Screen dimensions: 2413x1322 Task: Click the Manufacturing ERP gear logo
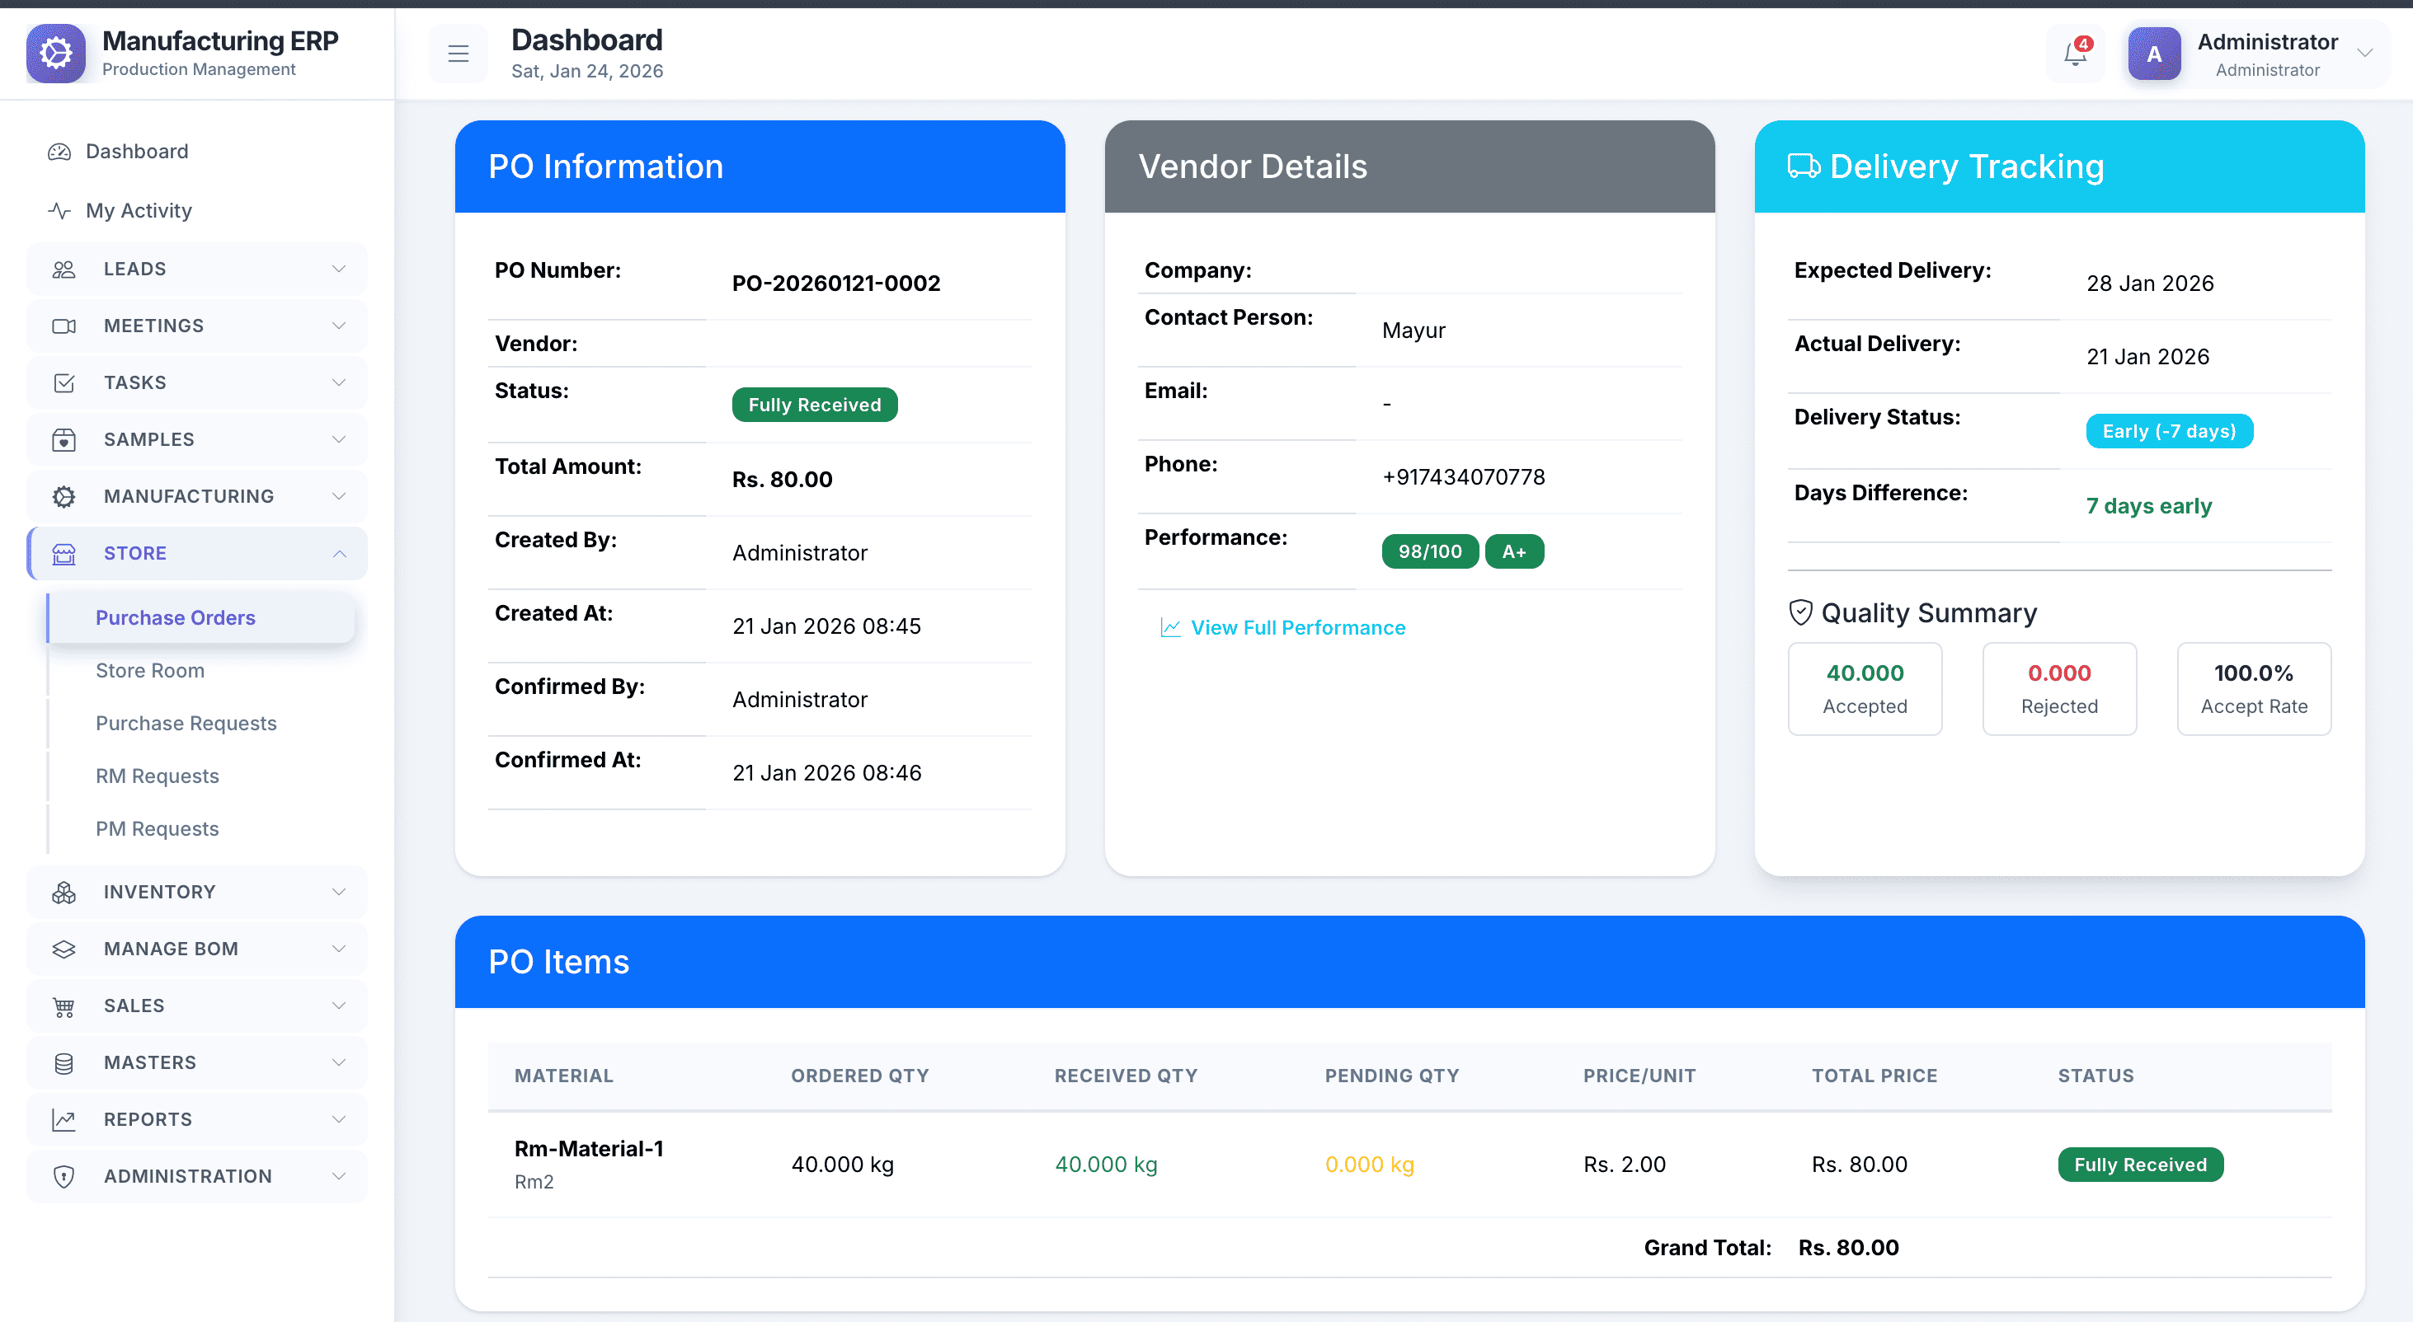point(55,54)
